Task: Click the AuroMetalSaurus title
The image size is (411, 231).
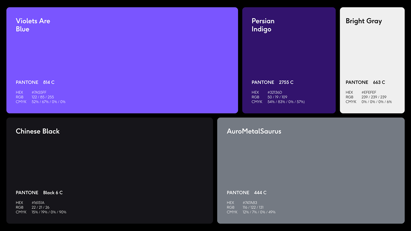Action: [x=254, y=131]
